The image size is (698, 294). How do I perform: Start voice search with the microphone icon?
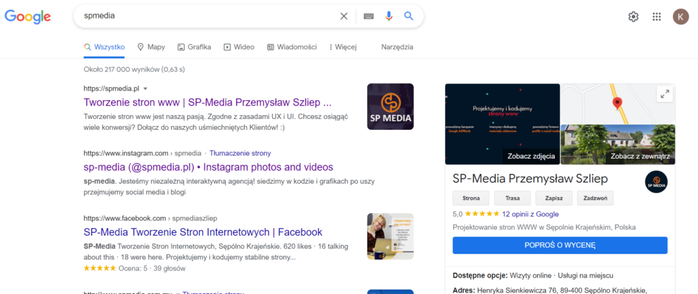click(389, 16)
